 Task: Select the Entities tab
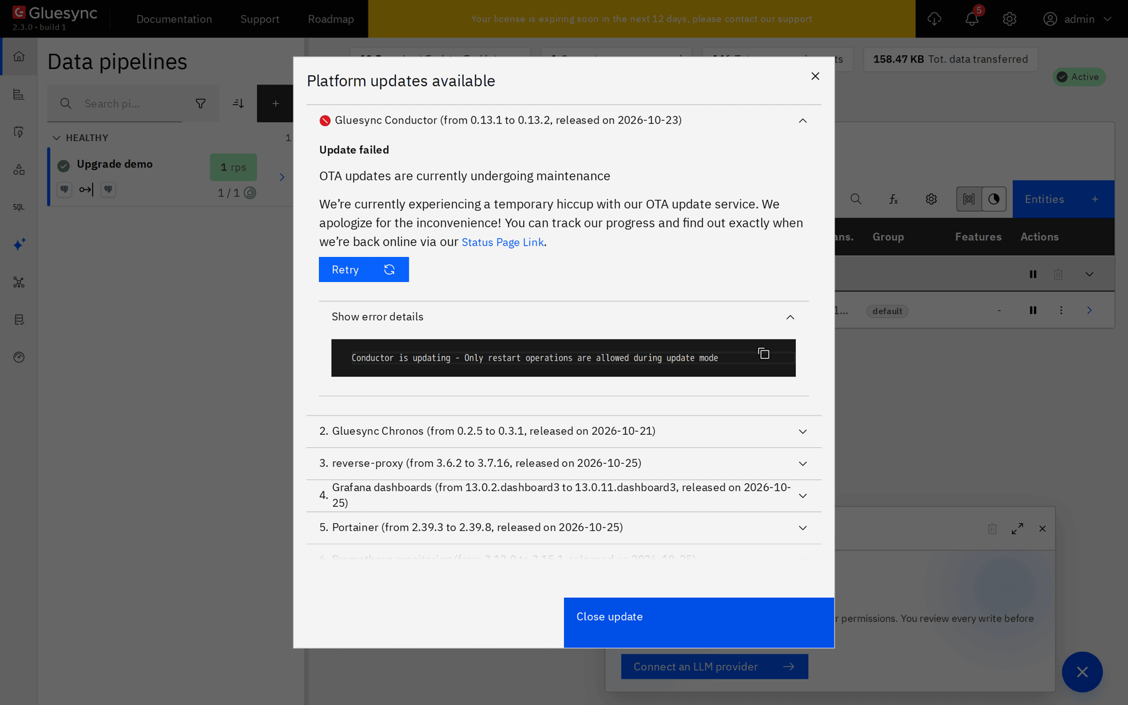(1063, 199)
